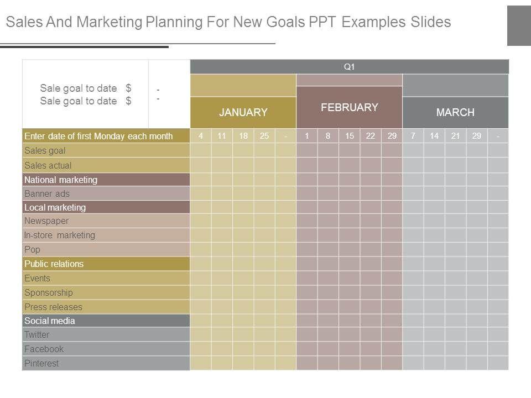Viewport: 531px width, 398px height.
Task: Click the In-store marketing row label
Action: 106,235
